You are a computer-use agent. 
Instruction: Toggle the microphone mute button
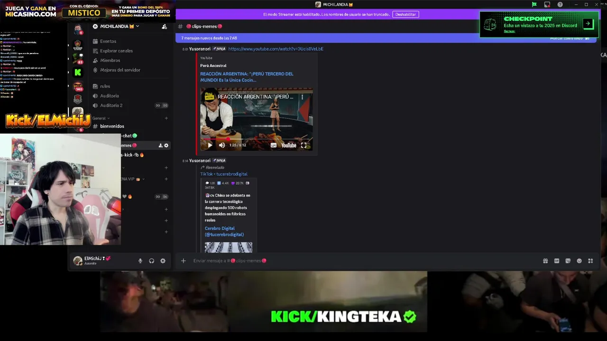140,260
